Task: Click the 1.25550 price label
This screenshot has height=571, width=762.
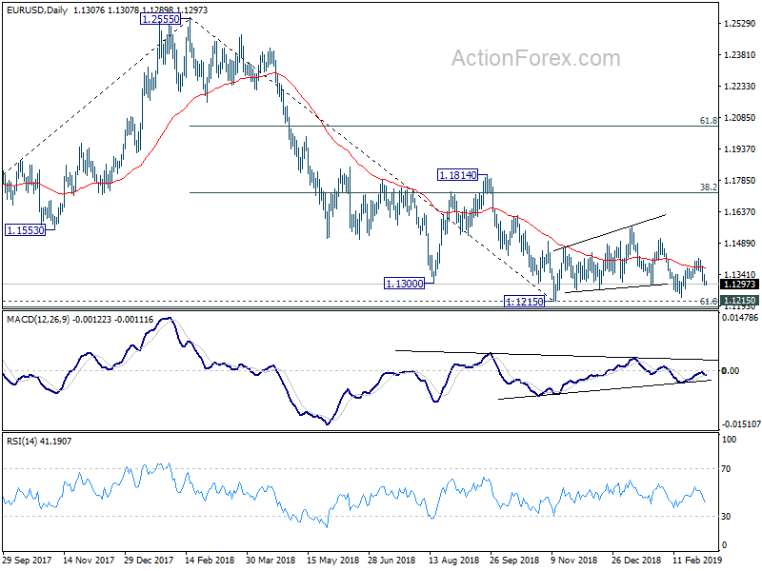Action: 160,19
